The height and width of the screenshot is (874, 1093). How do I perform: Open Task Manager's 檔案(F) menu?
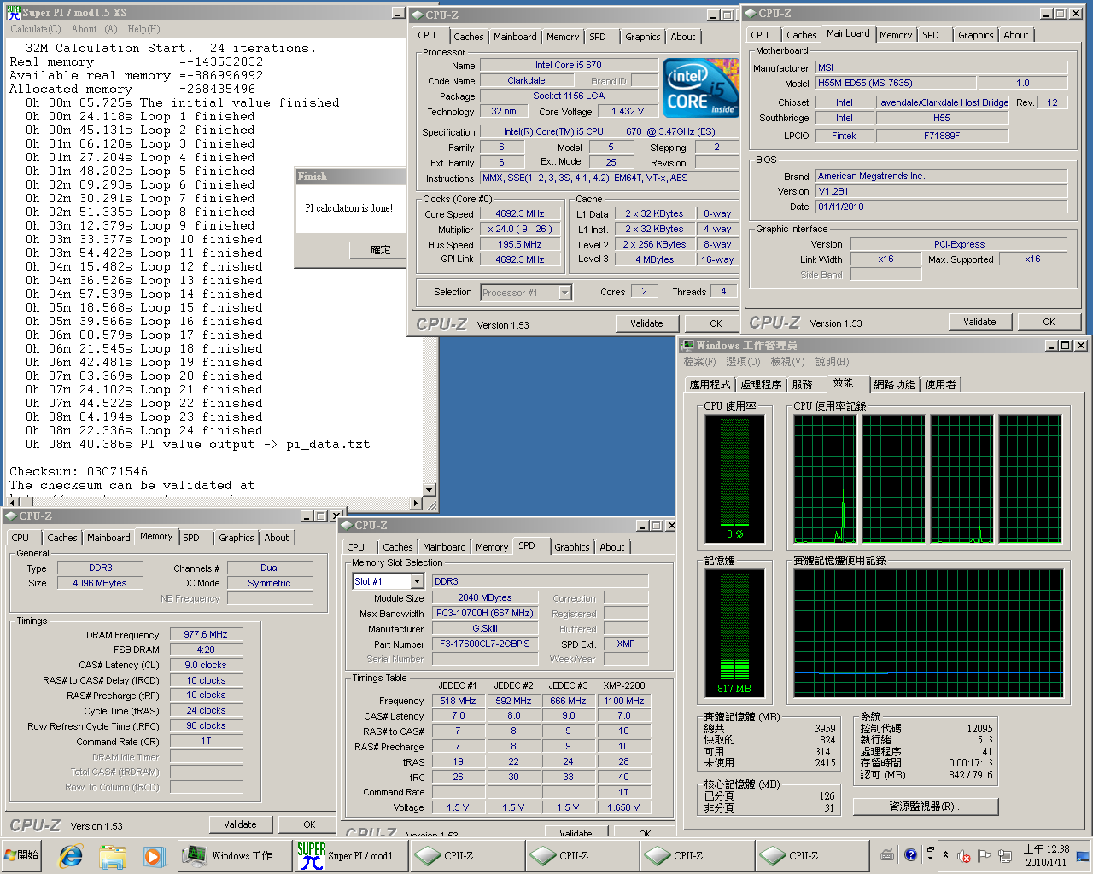click(x=700, y=362)
